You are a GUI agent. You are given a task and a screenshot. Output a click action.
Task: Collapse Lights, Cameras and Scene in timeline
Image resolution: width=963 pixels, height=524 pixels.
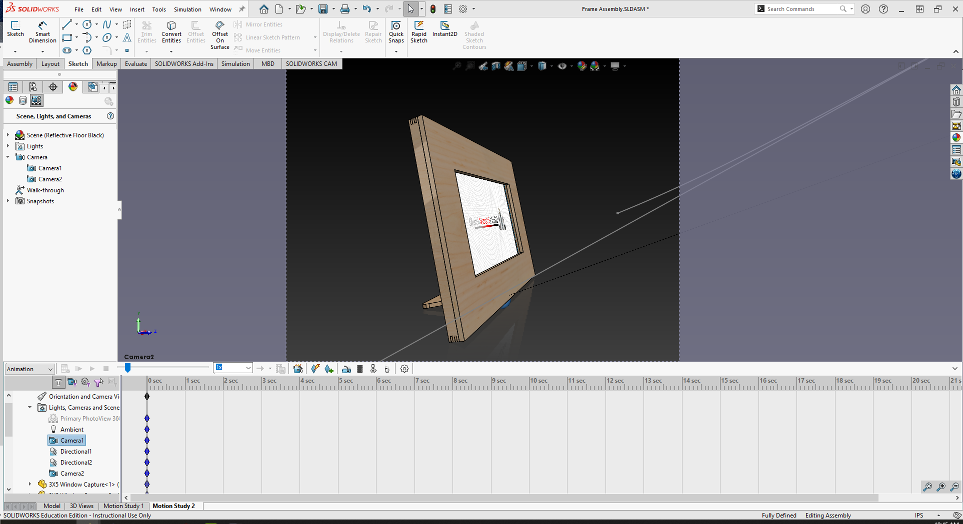click(x=29, y=407)
